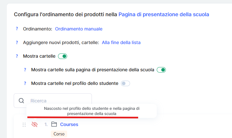Open the Alla fine della lista dropdown

[121, 42]
